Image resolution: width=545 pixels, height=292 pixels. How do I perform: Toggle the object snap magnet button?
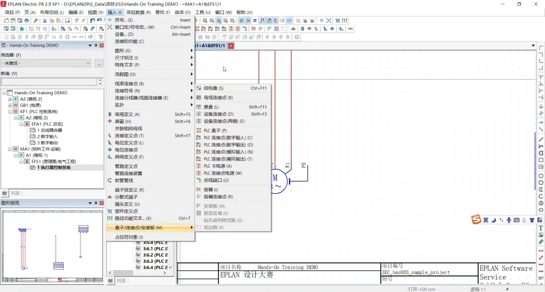point(262,21)
